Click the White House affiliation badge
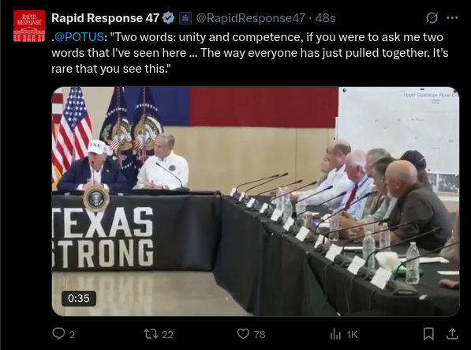This screenshot has width=471, height=350. pos(185,18)
